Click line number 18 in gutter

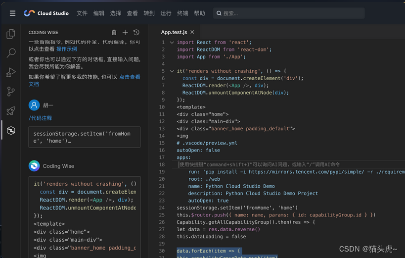[162, 164]
